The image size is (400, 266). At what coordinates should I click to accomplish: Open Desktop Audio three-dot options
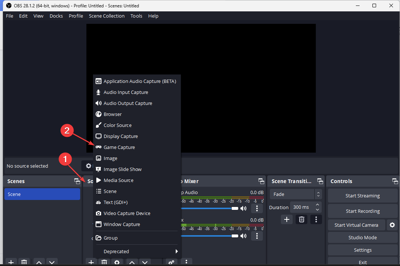coord(257,208)
